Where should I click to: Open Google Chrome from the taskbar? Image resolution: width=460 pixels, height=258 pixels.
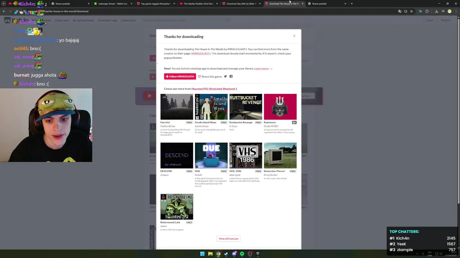coord(218,254)
